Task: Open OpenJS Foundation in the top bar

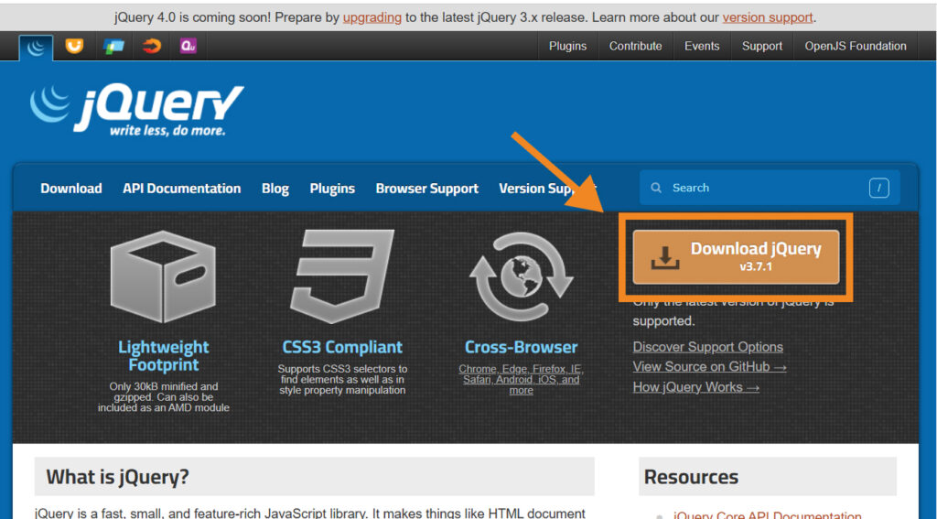Action: [x=855, y=46]
